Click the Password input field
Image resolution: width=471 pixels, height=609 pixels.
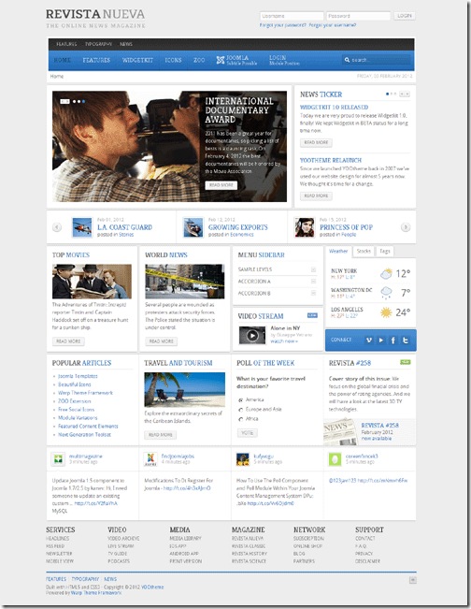[x=358, y=16]
